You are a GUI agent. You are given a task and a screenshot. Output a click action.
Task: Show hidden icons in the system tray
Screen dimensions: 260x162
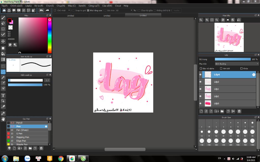[224, 158]
